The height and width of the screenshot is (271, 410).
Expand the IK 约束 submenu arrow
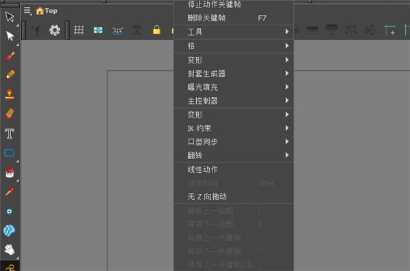coord(287,128)
